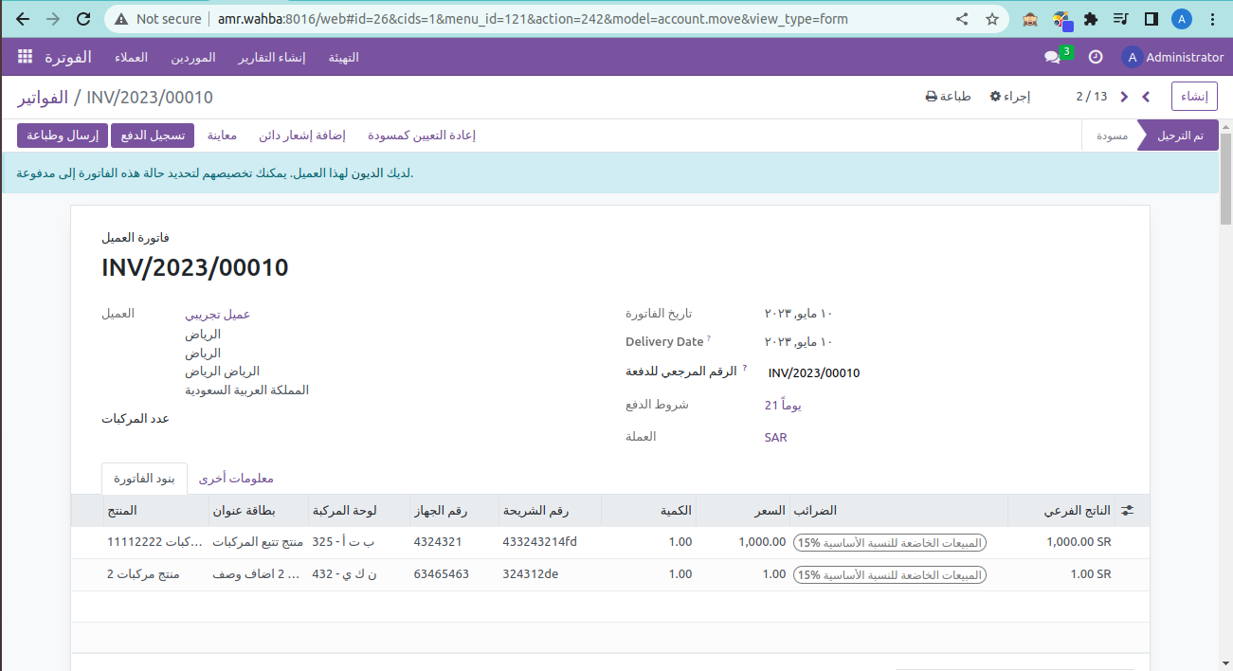Open the Chrome three-dot menu
Screen dimensions: 1233x671
pyautogui.click(x=1212, y=19)
